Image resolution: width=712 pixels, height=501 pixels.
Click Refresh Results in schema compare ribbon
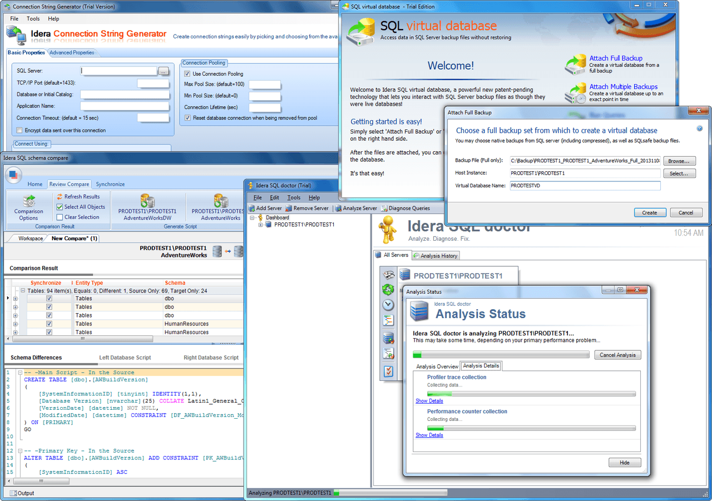(78, 196)
